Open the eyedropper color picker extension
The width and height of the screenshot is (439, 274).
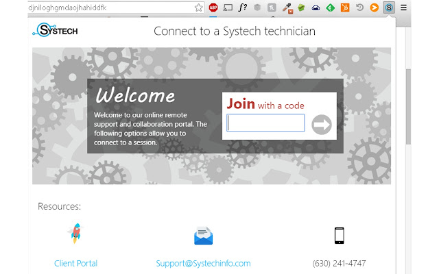(287, 8)
